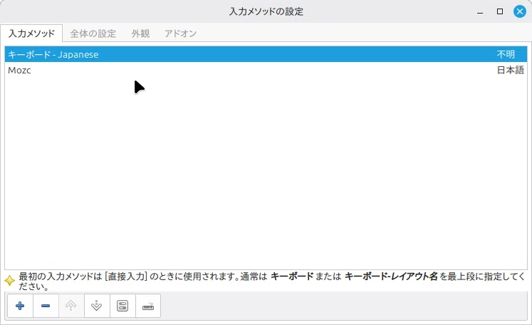The height and width of the screenshot is (325, 532).
Task: Add a new input method with plus icon
Action: coord(20,306)
